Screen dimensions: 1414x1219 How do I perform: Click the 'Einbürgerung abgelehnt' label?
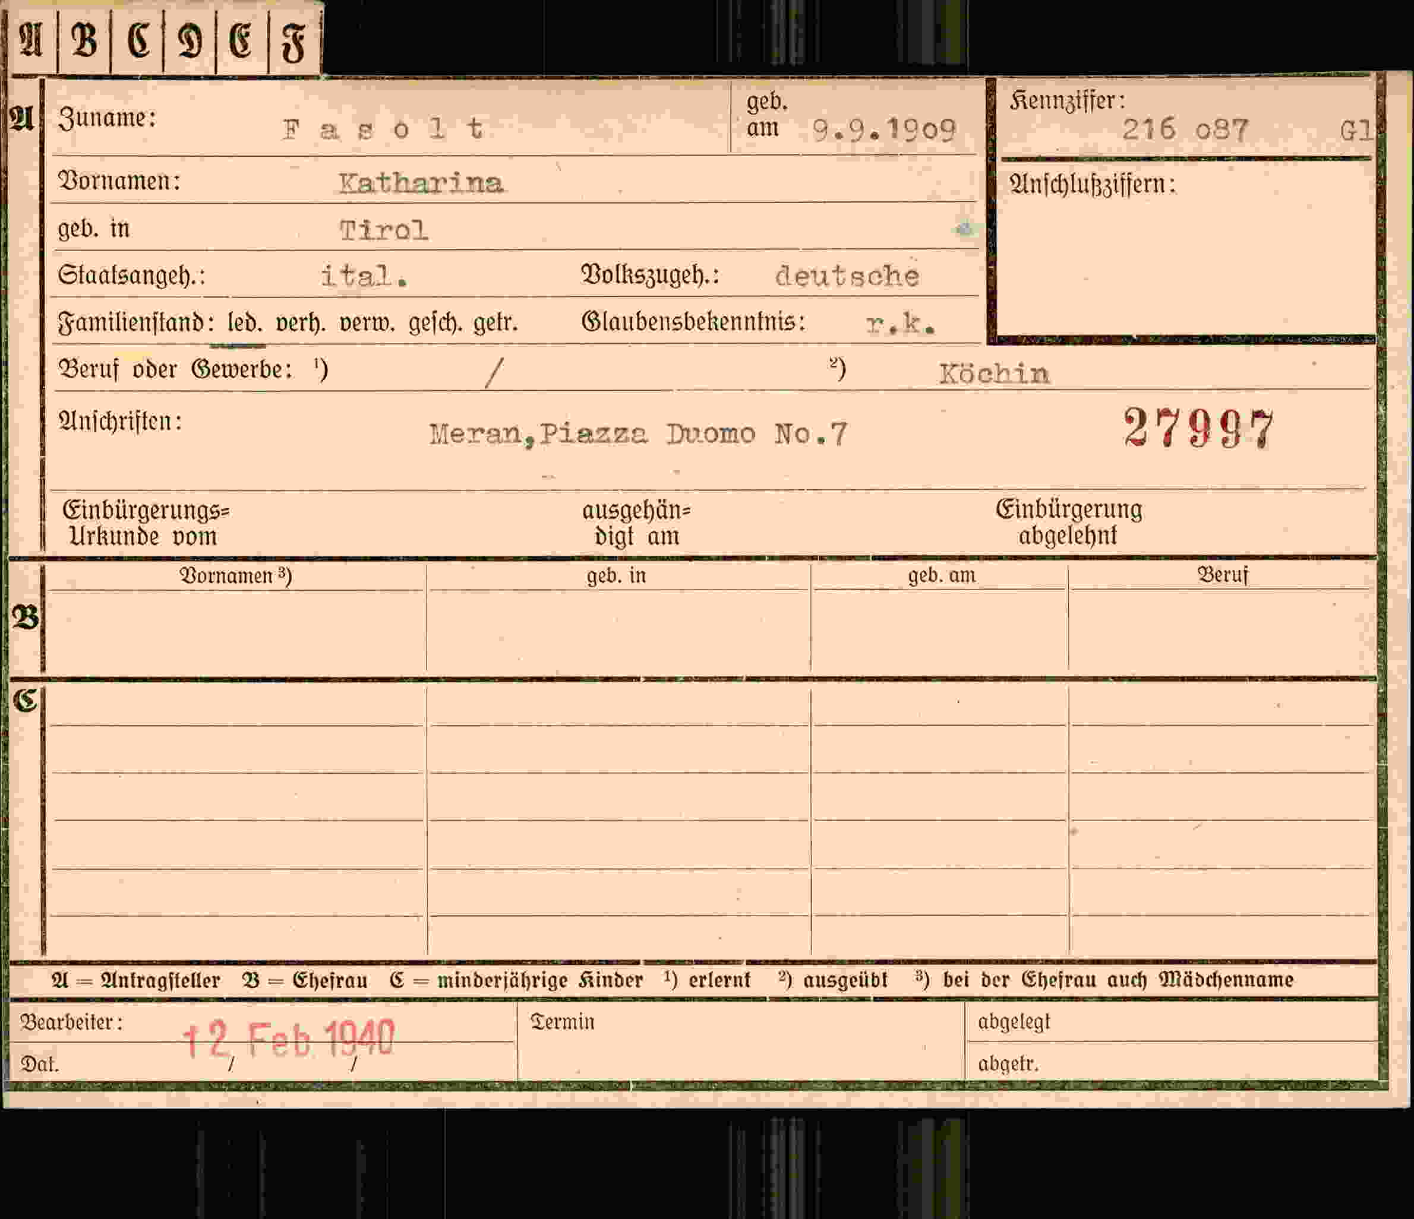click(x=1069, y=523)
